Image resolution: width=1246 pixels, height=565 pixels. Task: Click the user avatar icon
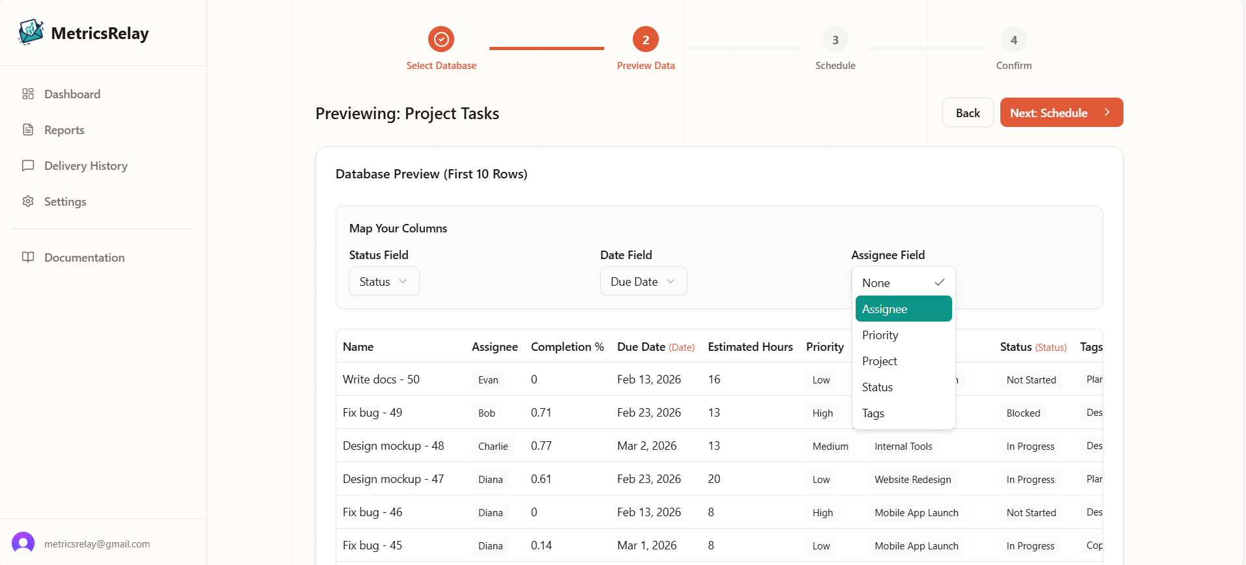click(x=23, y=544)
